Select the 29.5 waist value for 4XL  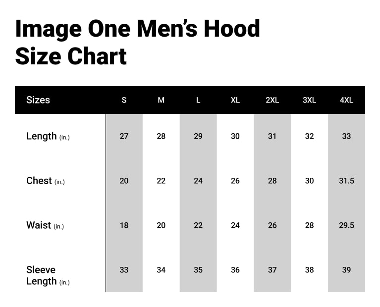[346, 225]
